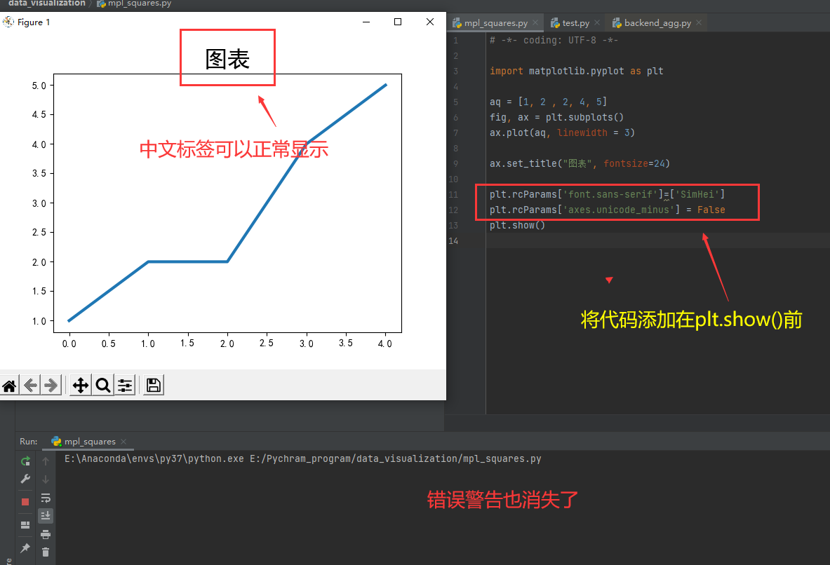This screenshot has width=830, height=565.
Task: Print the console output
Action: pos(46,534)
